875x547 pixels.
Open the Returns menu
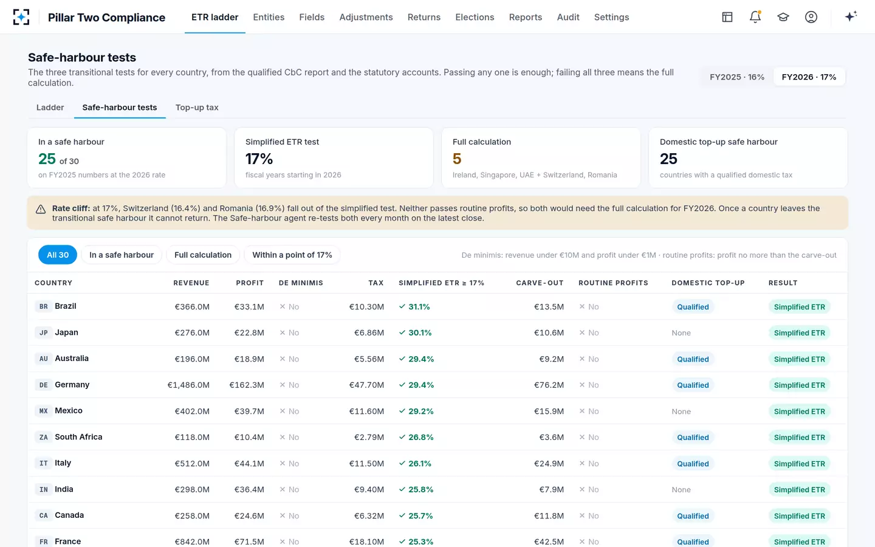[x=424, y=17]
